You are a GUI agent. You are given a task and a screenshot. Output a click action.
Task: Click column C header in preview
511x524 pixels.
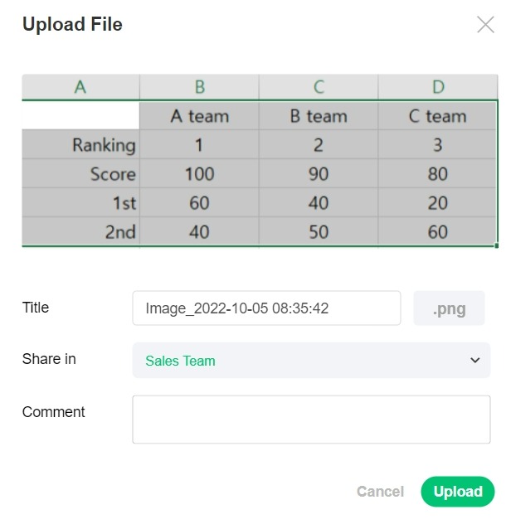tap(319, 87)
